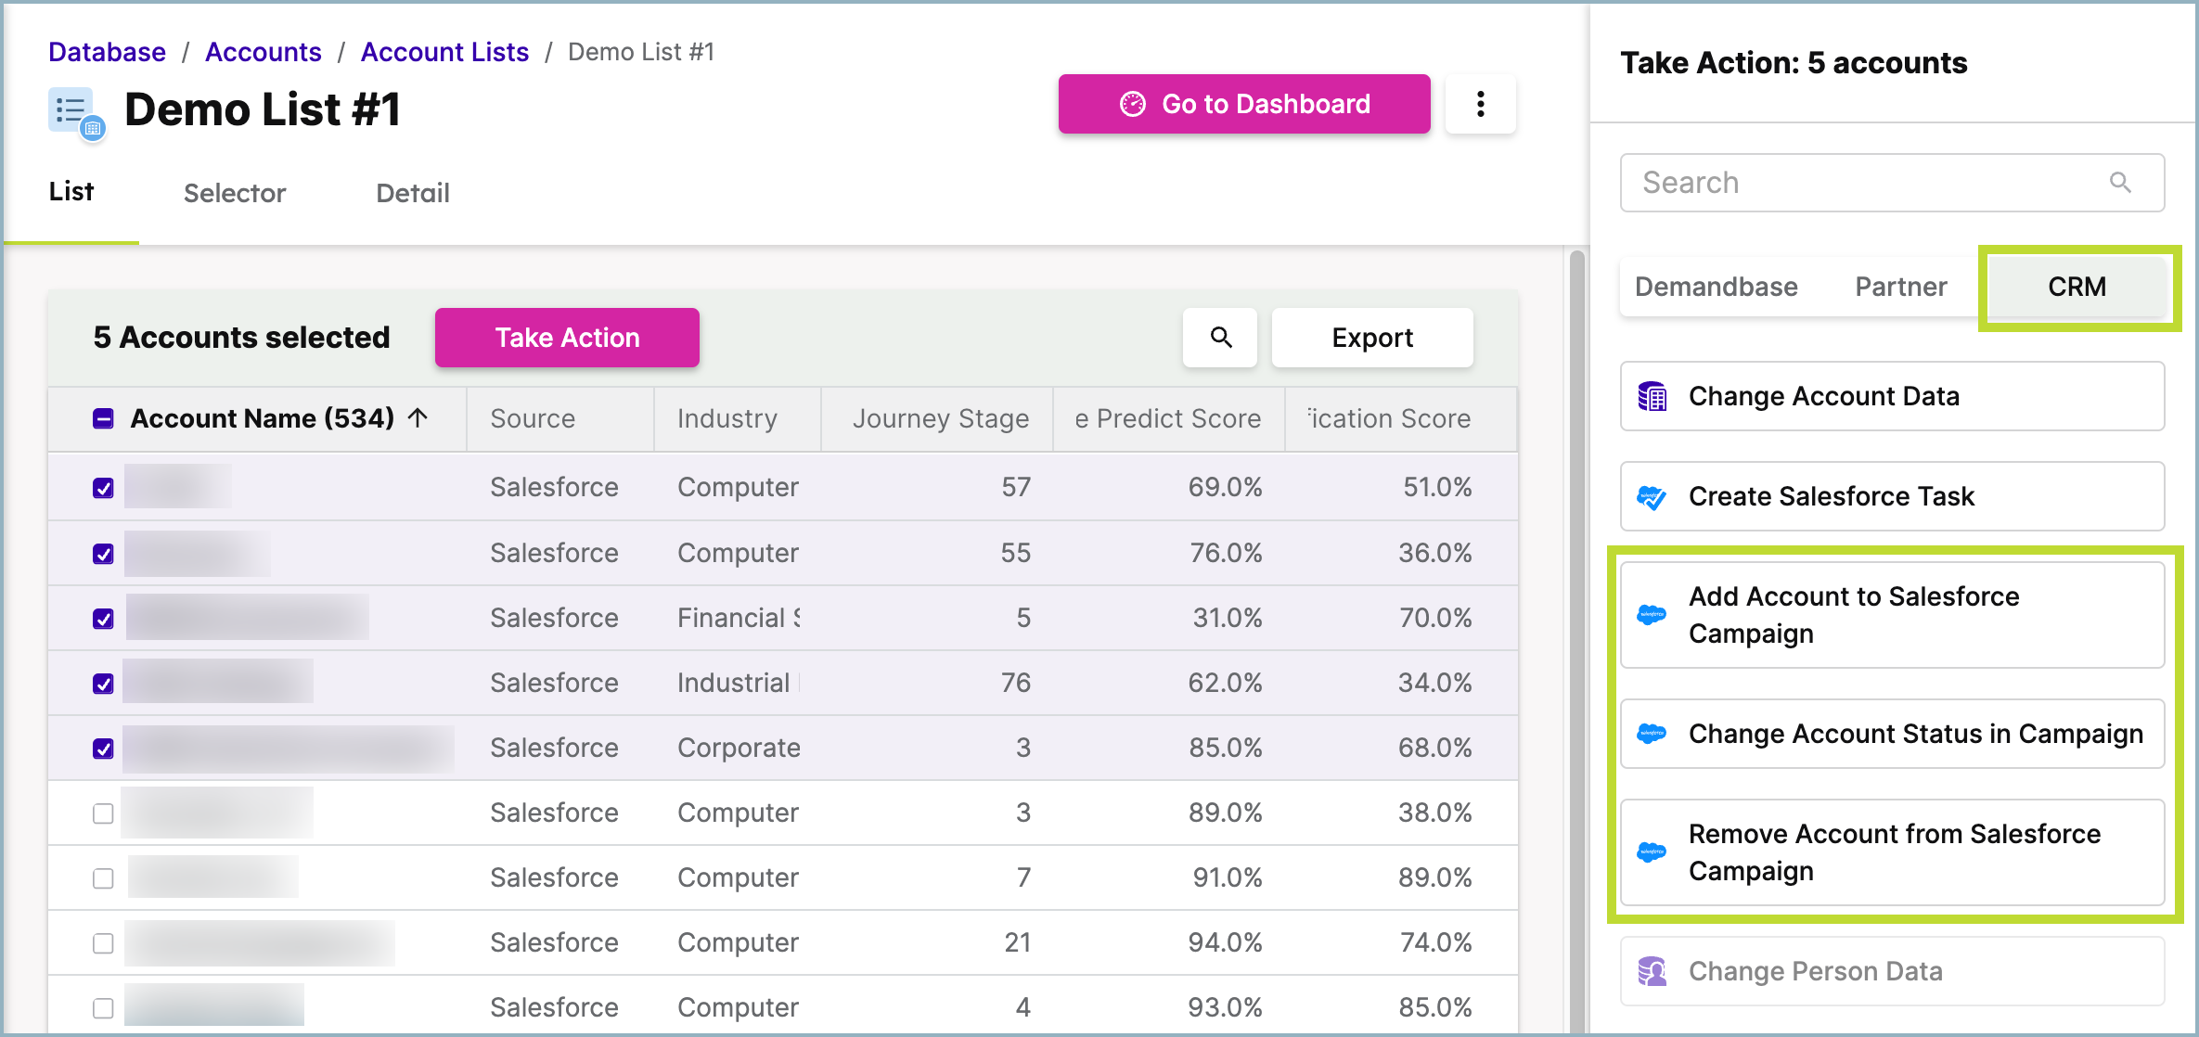This screenshot has width=2199, height=1037.
Task: Click the Create Salesforce Task icon
Action: (x=1652, y=497)
